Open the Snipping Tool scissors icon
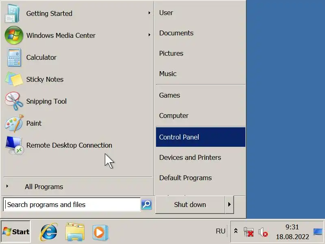The image size is (325, 244). pyautogui.click(x=14, y=101)
